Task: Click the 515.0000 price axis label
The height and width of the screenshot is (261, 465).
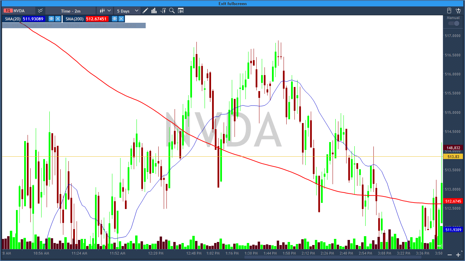Action: pos(453,112)
